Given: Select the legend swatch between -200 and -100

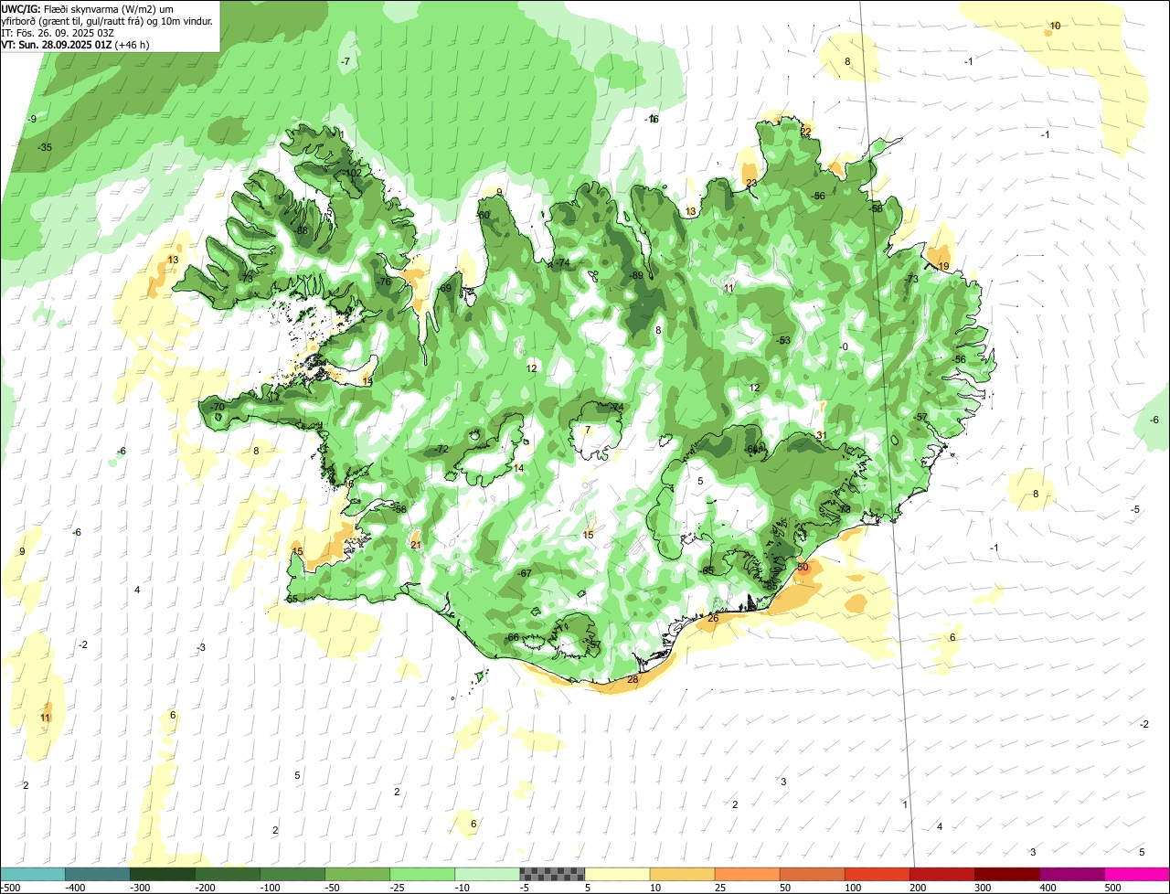Looking at the screenshot, I should [x=227, y=874].
